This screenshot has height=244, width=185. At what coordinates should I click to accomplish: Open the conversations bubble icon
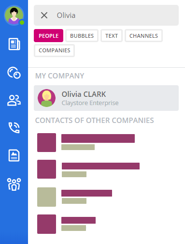(14, 73)
